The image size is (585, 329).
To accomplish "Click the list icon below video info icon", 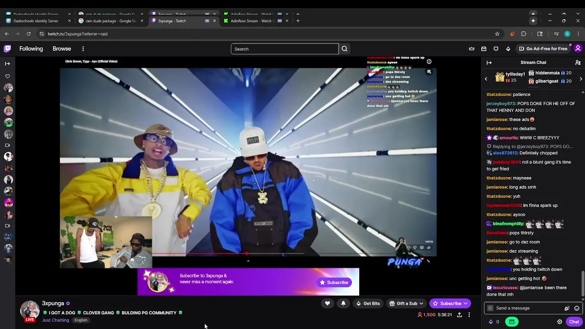I will point(429,71).
